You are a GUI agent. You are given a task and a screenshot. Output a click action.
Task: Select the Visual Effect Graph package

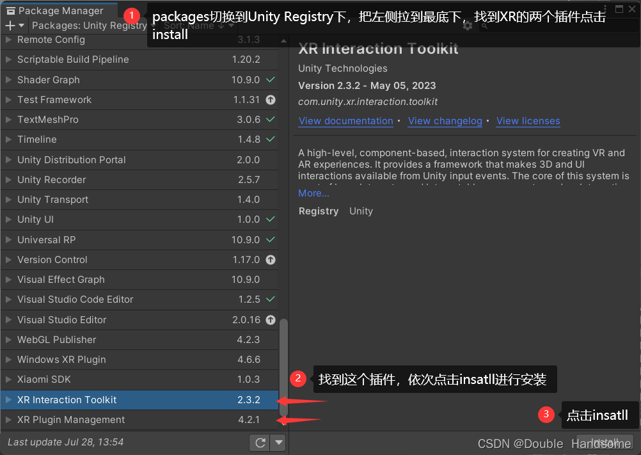pos(139,280)
